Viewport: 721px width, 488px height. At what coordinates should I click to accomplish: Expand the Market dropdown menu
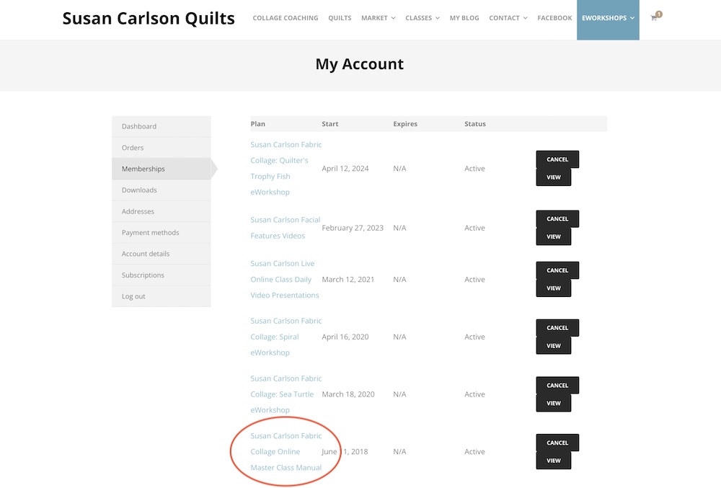coord(378,18)
